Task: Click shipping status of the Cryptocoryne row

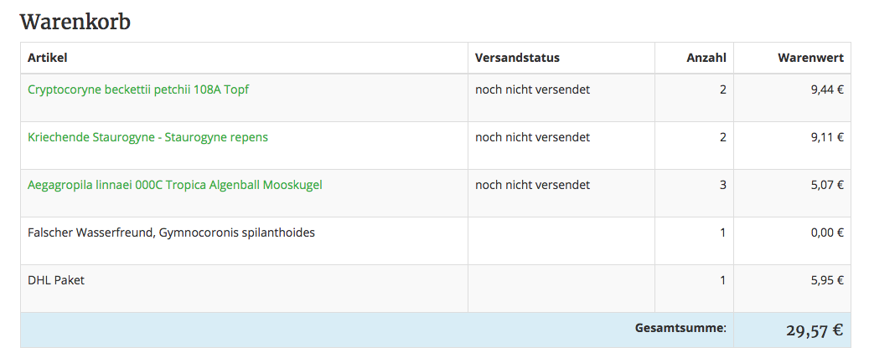Action: [532, 89]
